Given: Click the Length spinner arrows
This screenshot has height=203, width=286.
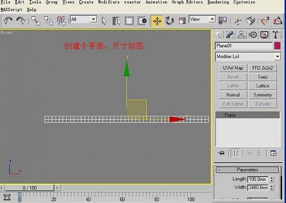Looking at the screenshot, I should (x=272, y=179).
